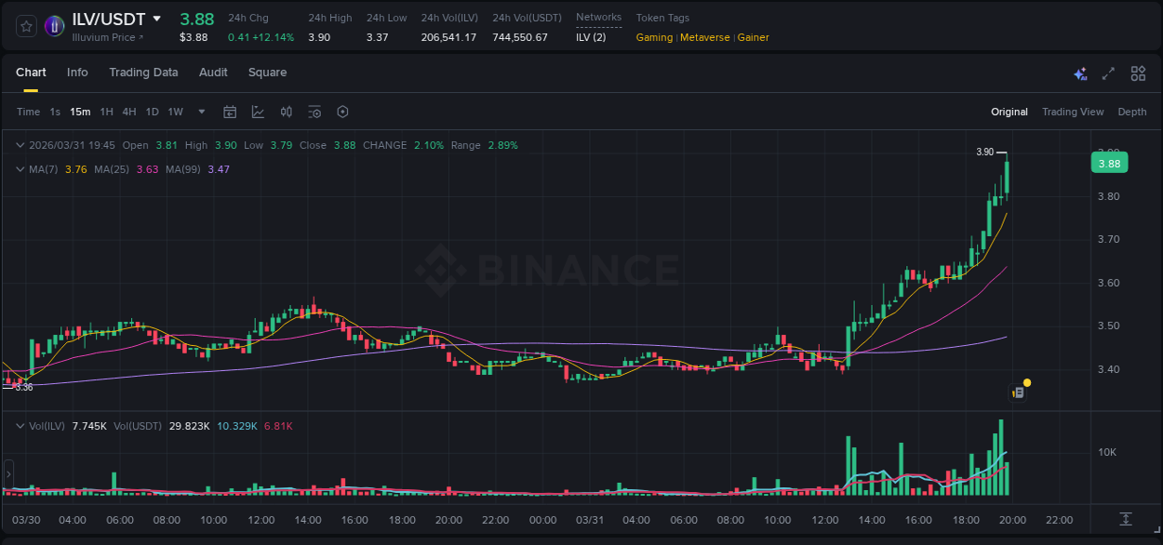Image resolution: width=1163 pixels, height=545 pixels.
Task: Open the indicator list settings icon
Action: [314, 112]
